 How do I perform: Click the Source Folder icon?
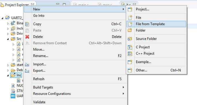[x=130, y=39]
